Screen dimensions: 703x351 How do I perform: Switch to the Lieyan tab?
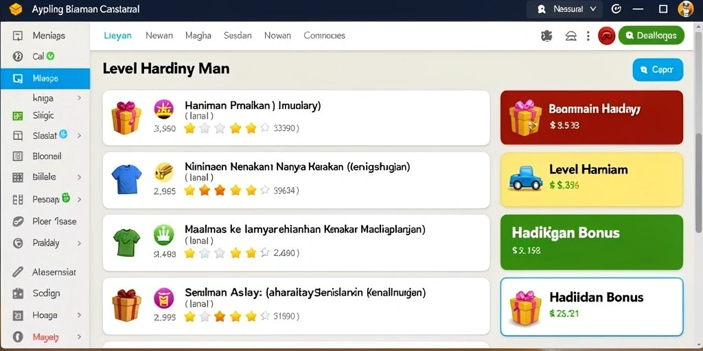click(117, 36)
